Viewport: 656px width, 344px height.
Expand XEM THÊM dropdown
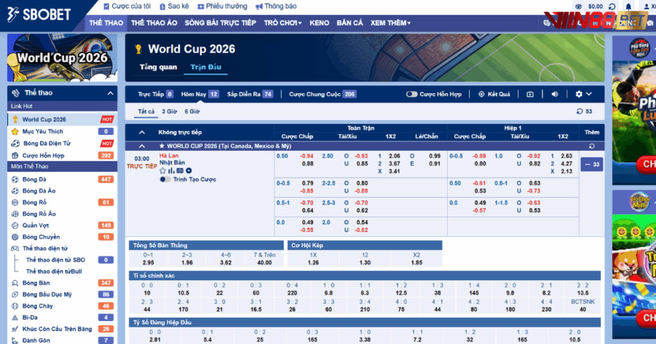click(x=390, y=23)
